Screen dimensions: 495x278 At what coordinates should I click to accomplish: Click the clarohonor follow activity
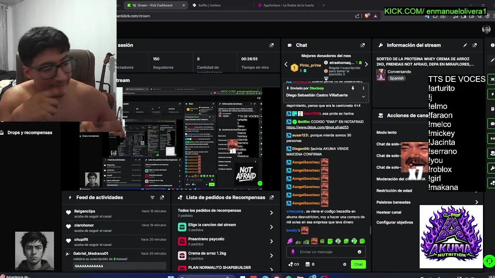(116, 228)
